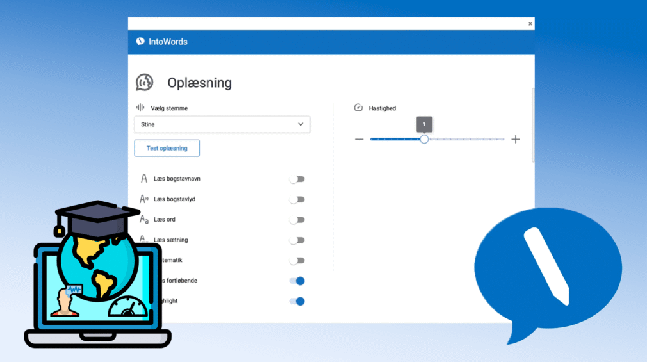The width and height of the screenshot is (647, 362).
Task: Switch on the matematik toggle
Action: click(297, 261)
